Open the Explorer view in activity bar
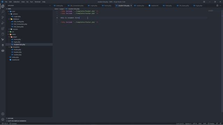Image resolution: width=223 pixels, height=125 pixels. click(3, 6)
